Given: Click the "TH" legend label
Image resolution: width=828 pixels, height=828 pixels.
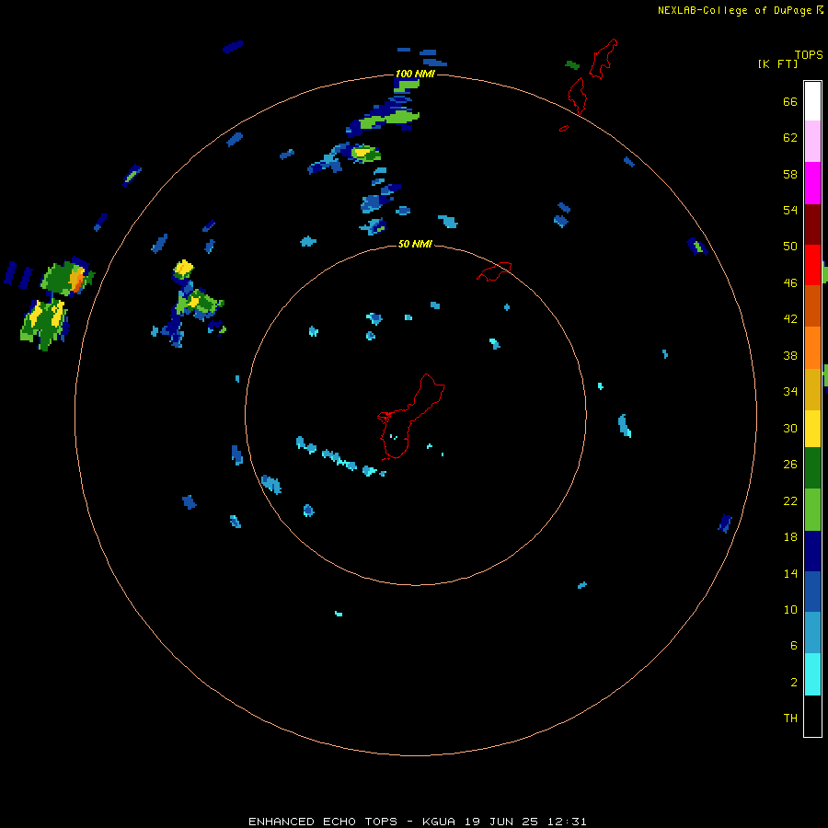Looking at the screenshot, I should pyautogui.click(x=790, y=719).
